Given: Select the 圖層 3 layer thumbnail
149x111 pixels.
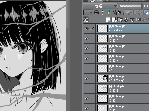Looking at the screenshot, I should [x=102, y=59].
